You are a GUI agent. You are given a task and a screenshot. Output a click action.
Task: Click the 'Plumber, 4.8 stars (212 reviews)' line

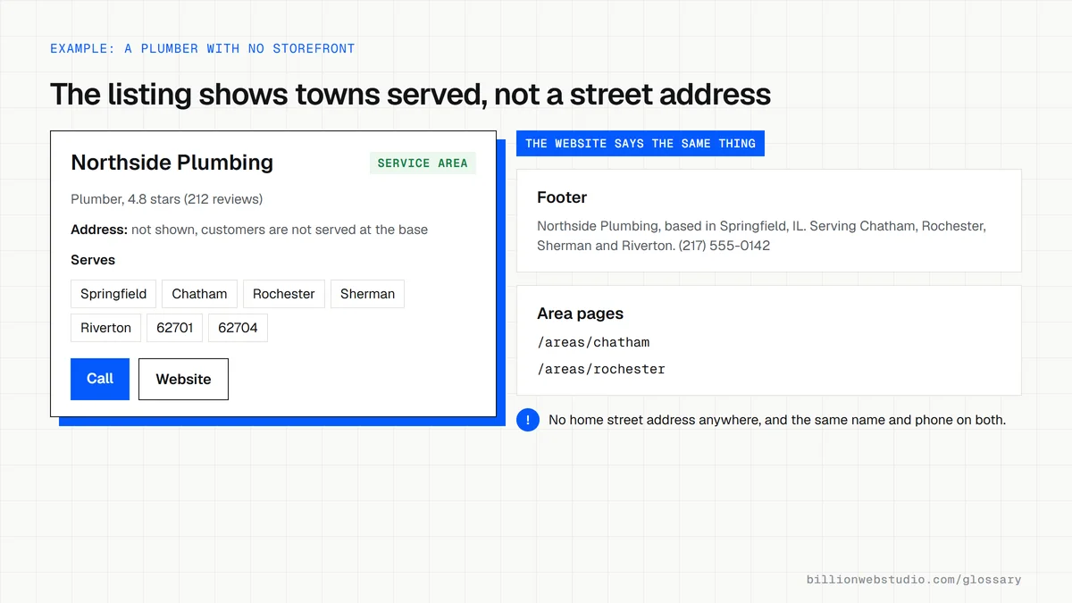[167, 199]
